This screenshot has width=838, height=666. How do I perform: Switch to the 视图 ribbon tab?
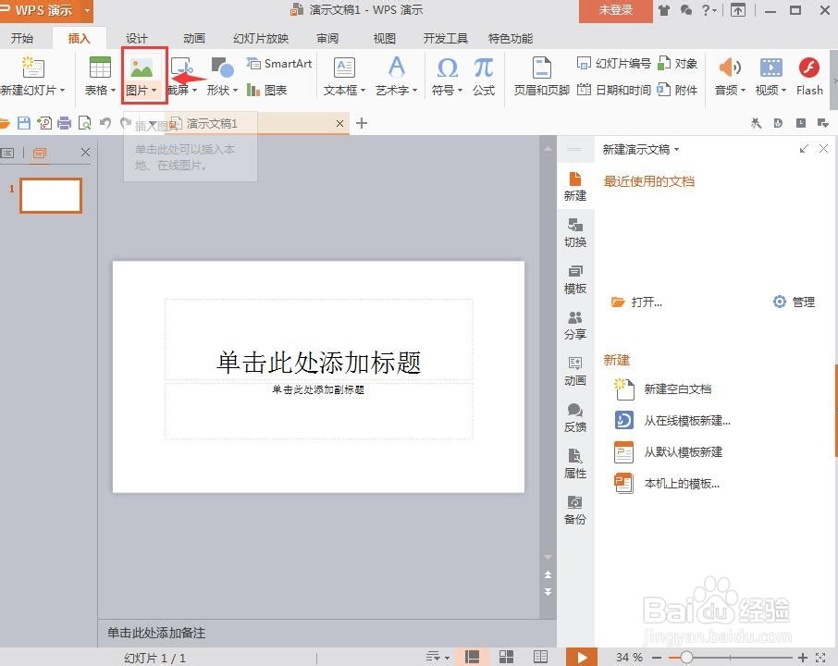tap(384, 39)
